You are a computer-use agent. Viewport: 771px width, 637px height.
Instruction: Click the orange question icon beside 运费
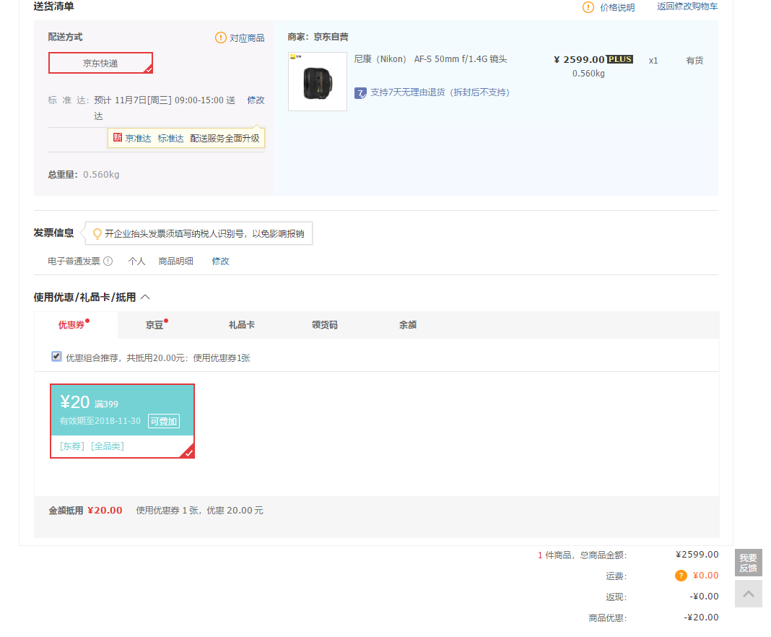681,576
